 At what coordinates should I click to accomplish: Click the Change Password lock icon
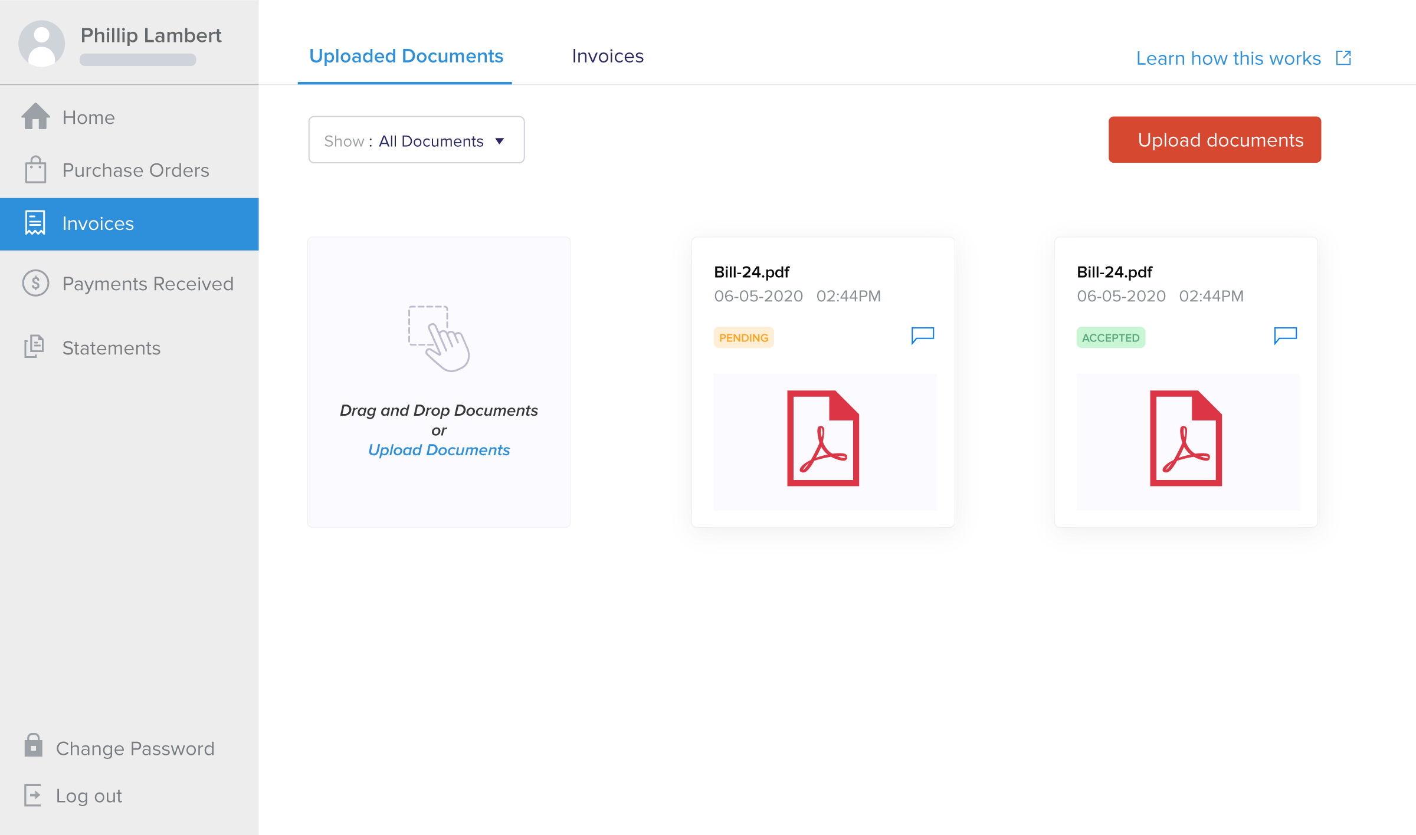34,747
